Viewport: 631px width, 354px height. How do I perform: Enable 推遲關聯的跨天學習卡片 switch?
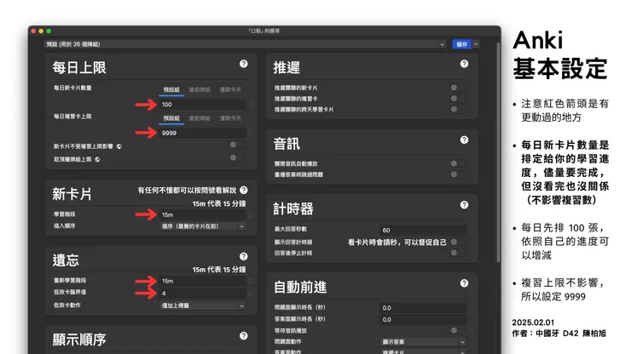tap(458, 109)
